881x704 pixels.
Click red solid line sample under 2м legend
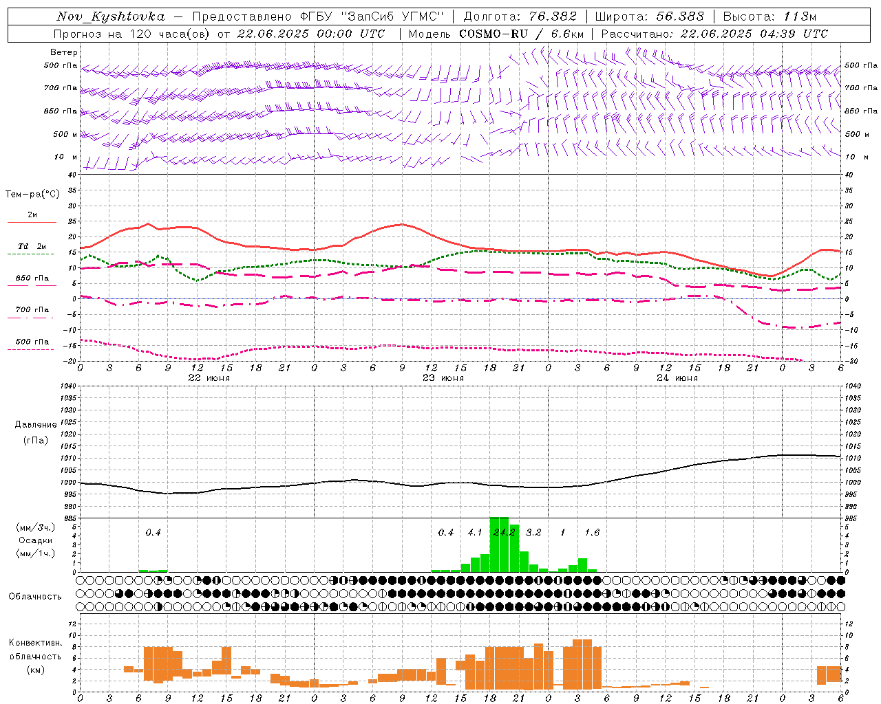pyautogui.click(x=32, y=222)
